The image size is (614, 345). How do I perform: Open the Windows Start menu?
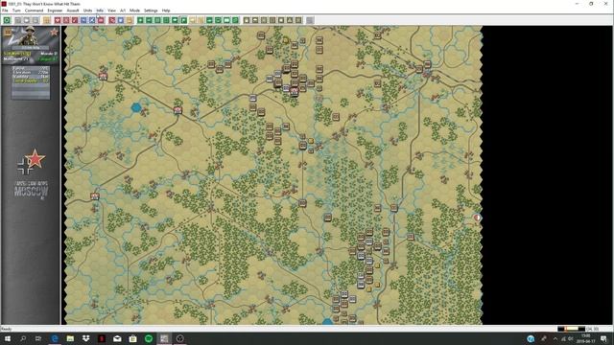tap(7, 338)
